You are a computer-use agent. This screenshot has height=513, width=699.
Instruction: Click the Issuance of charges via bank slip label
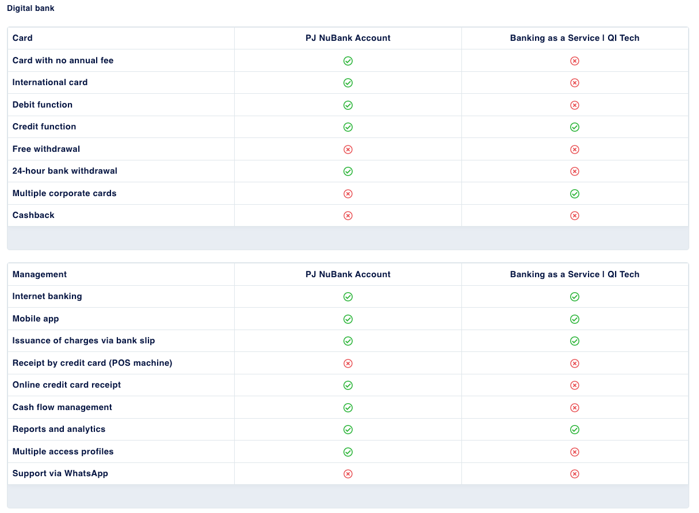[84, 340]
